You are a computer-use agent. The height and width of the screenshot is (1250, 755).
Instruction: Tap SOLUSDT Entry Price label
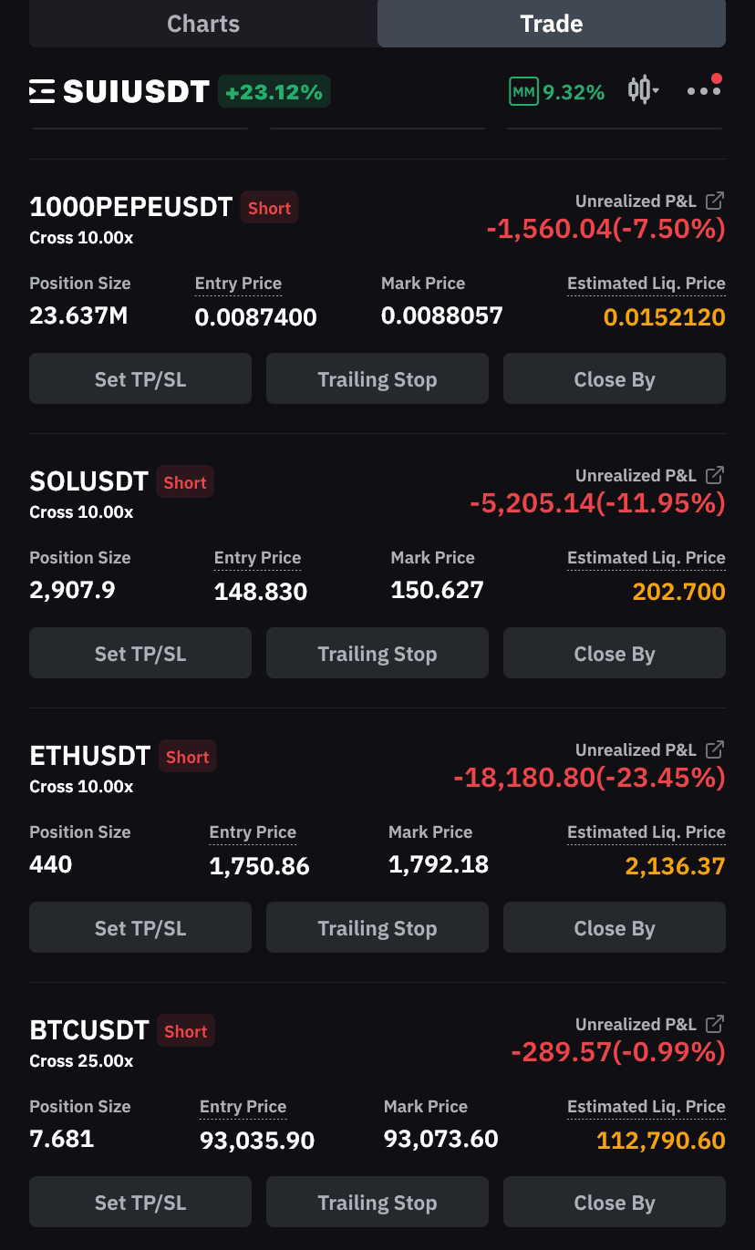pos(257,558)
